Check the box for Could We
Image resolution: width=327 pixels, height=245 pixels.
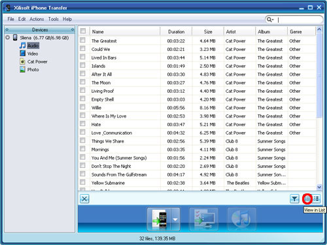tap(82, 48)
